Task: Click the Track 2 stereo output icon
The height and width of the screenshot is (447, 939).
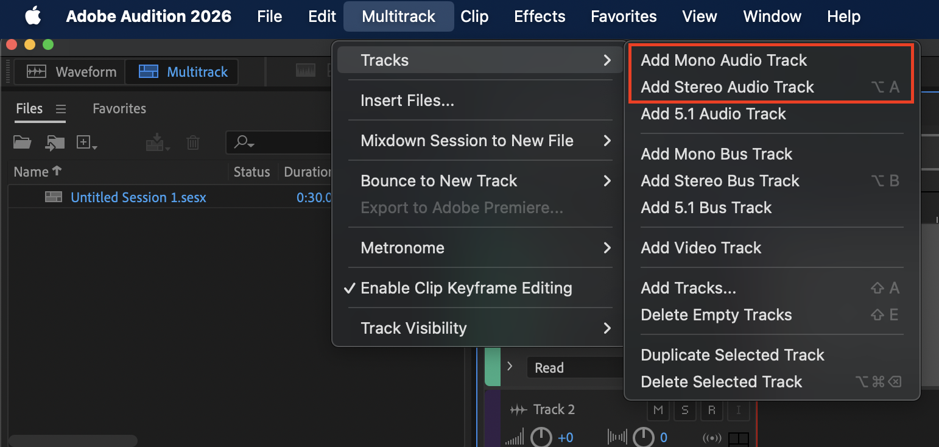Action: (711, 438)
